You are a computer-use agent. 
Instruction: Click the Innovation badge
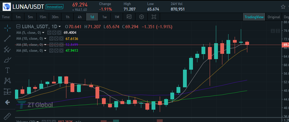pyautogui.click(x=54, y=7)
